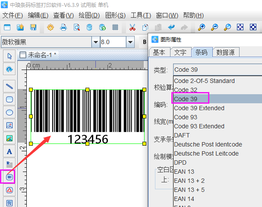Click the zoom in magnifier icon
This screenshot has height=207, width=262.
click(x=202, y=27)
